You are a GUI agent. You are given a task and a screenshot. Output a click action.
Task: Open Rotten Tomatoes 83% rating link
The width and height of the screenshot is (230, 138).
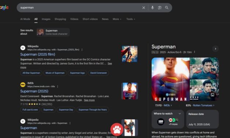point(200,105)
